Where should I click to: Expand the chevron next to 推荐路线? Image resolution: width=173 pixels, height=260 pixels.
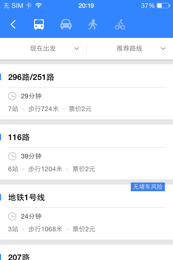(163, 49)
